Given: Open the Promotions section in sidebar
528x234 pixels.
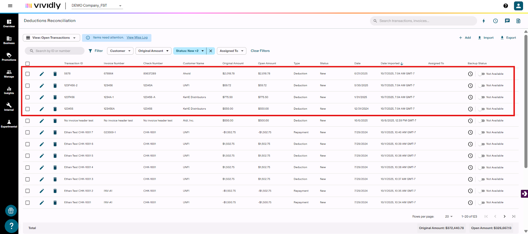Looking at the screenshot, I should (x=9, y=57).
